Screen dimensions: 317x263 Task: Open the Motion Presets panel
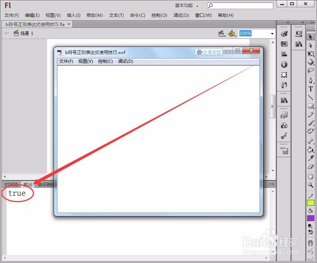click(284, 136)
